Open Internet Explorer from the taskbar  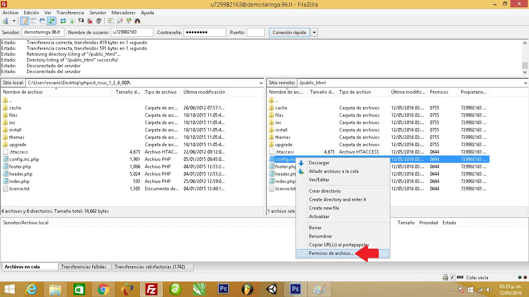[x=31, y=289]
